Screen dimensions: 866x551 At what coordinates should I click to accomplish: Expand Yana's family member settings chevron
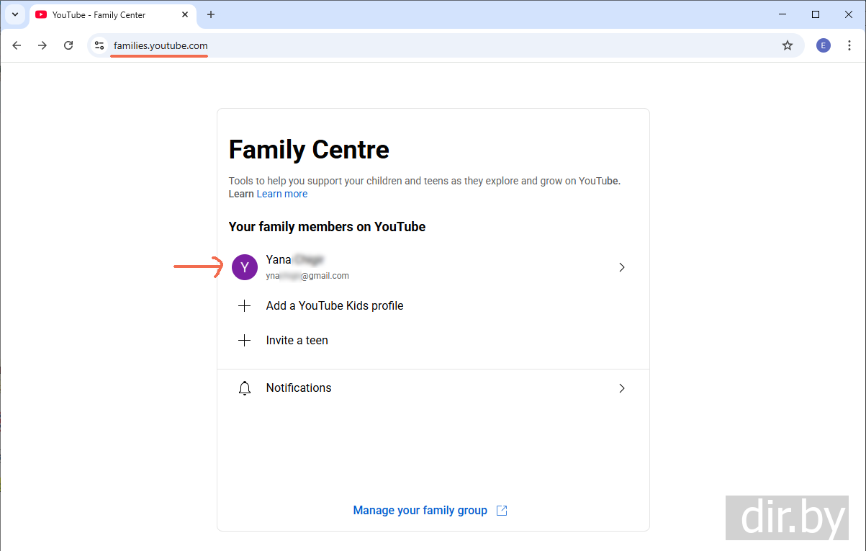pos(622,267)
